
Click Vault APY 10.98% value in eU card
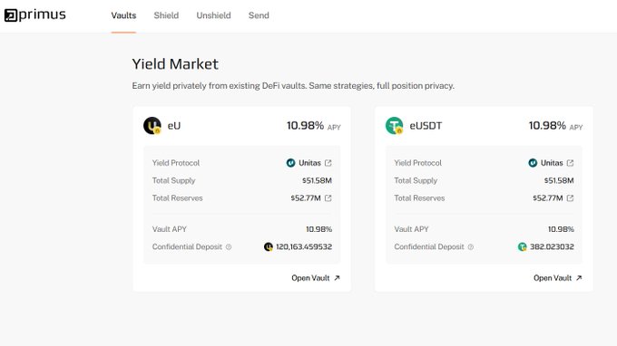coord(319,229)
